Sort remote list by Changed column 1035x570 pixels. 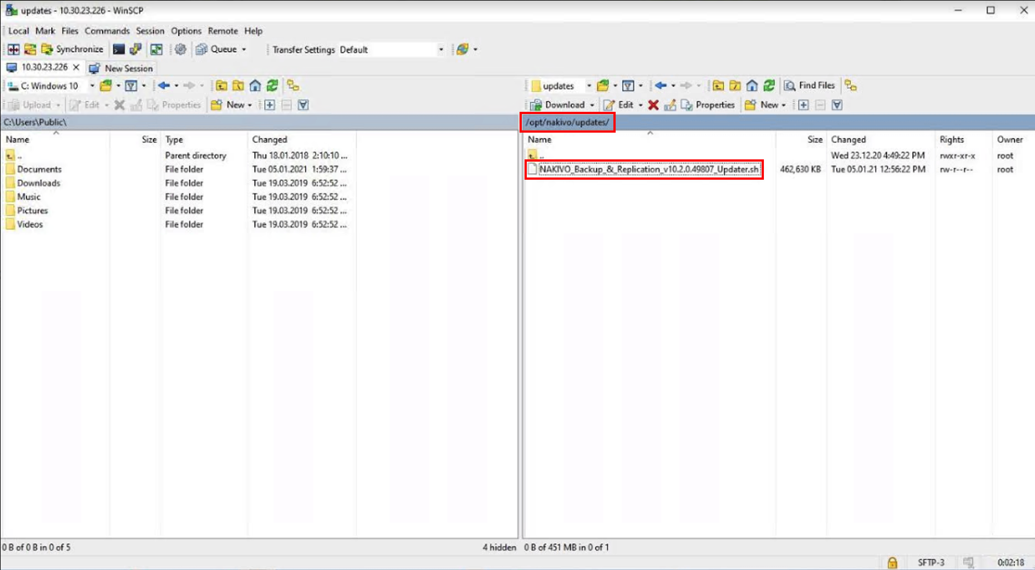pyautogui.click(x=848, y=139)
